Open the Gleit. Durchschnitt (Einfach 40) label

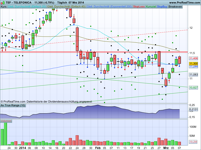(66, 7)
